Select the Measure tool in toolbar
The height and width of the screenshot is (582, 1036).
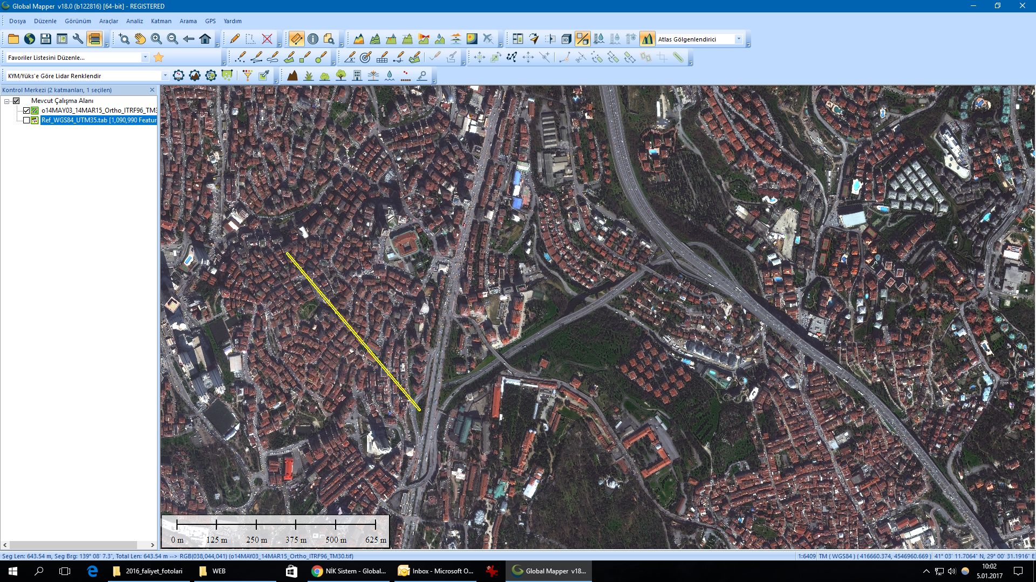click(x=296, y=39)
